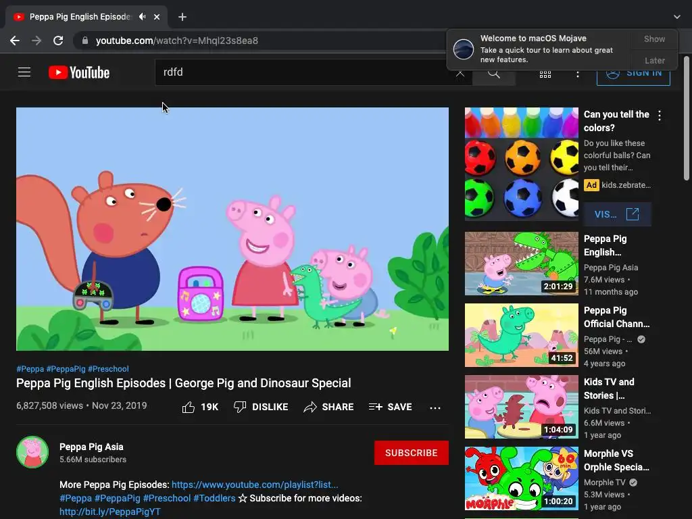
Task: Click the browser back arrow
Action: point(15,41)
